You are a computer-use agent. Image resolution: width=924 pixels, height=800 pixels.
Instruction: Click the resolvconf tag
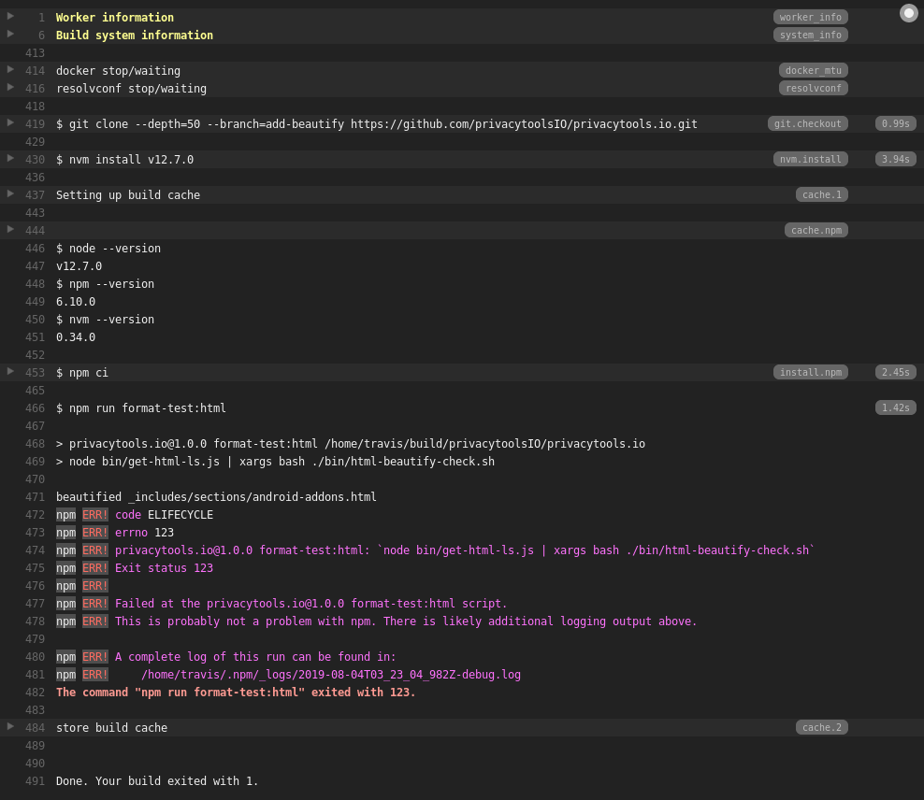(814, 88)
